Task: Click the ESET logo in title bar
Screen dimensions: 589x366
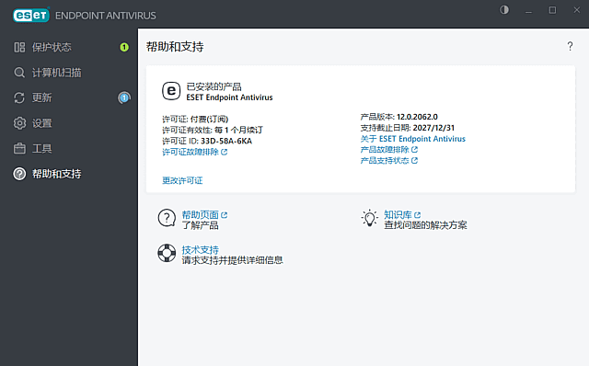Action: pos(31,15)
